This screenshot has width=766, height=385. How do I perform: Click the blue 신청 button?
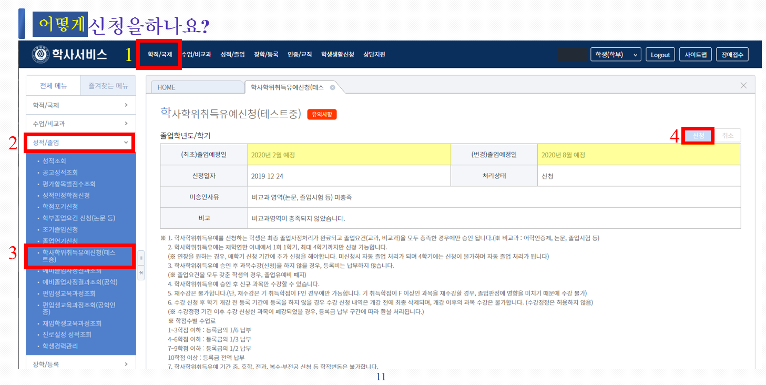point(698,135)
